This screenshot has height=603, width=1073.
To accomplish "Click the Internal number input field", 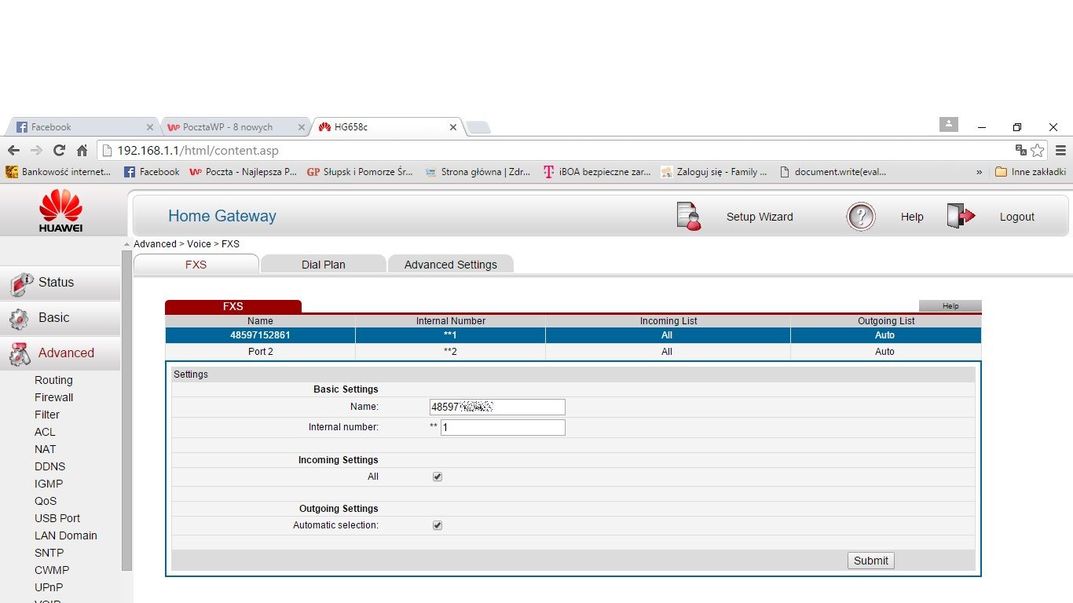I will pos(502,428).
